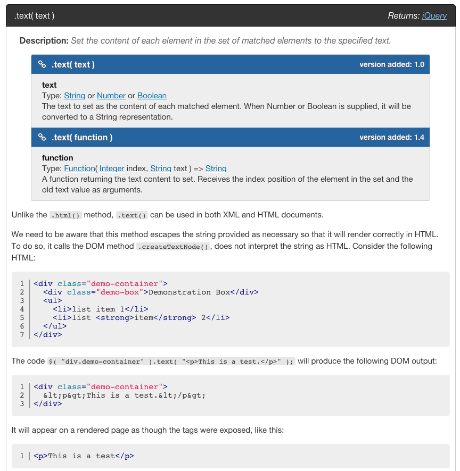Open the Boolean type documentation link

point(152,96)
